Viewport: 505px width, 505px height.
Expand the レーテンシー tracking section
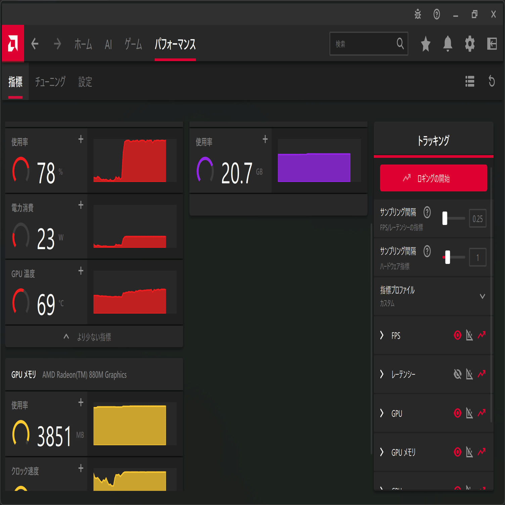[382, 374]
